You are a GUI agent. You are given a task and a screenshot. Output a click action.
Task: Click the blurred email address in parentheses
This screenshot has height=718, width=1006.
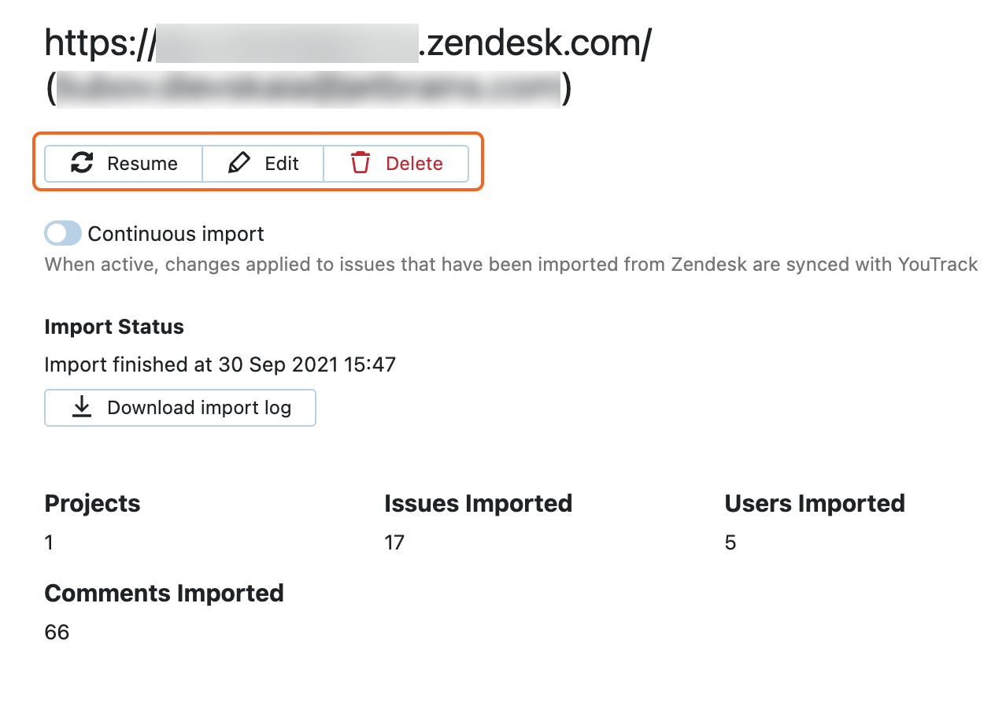coord(309,89)
